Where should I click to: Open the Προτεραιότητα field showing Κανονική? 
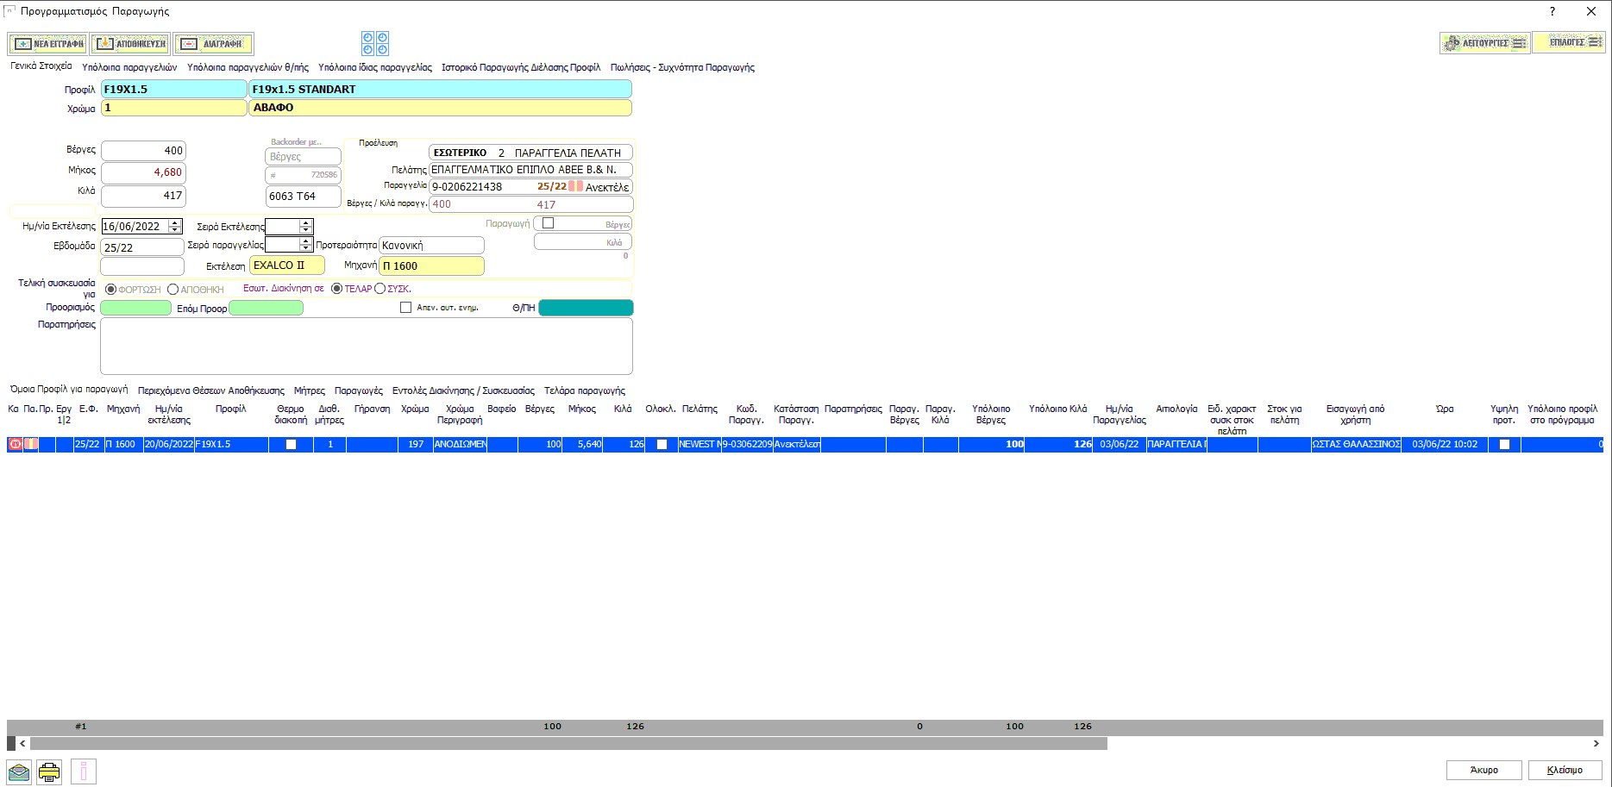[430, 246]
